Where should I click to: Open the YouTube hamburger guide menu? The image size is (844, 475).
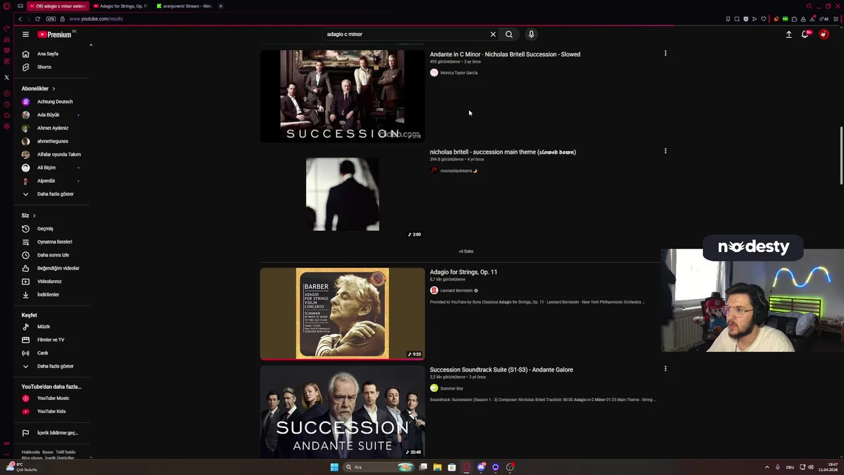pos(25,34)
